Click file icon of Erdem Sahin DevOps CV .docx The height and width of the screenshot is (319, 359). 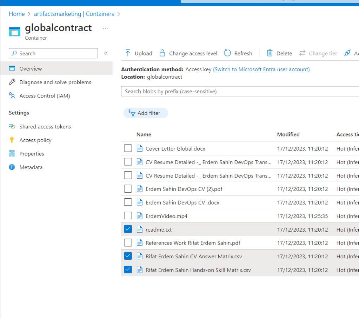pyautogui.click(x=140, y=202)
